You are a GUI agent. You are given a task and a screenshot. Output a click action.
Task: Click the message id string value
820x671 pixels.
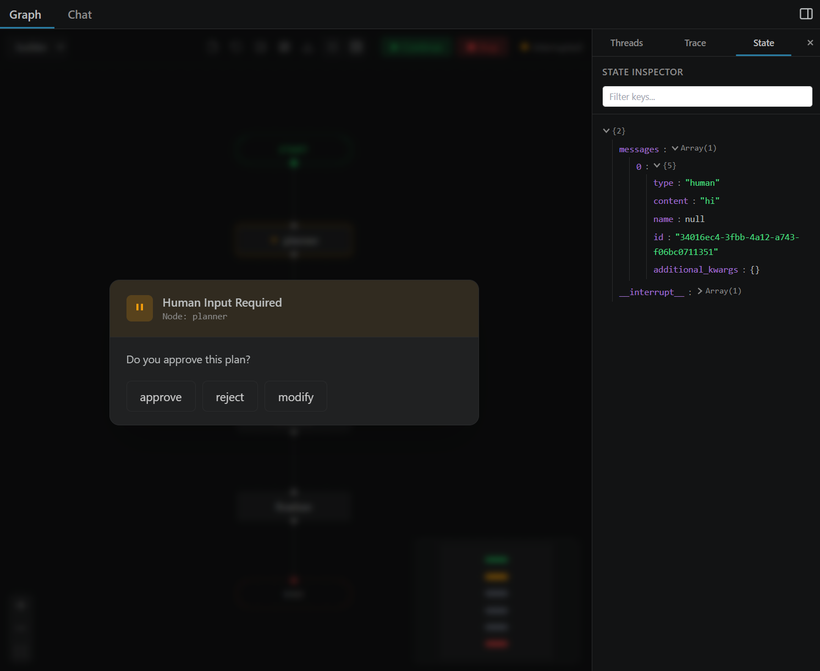click(x=726, y=245)
